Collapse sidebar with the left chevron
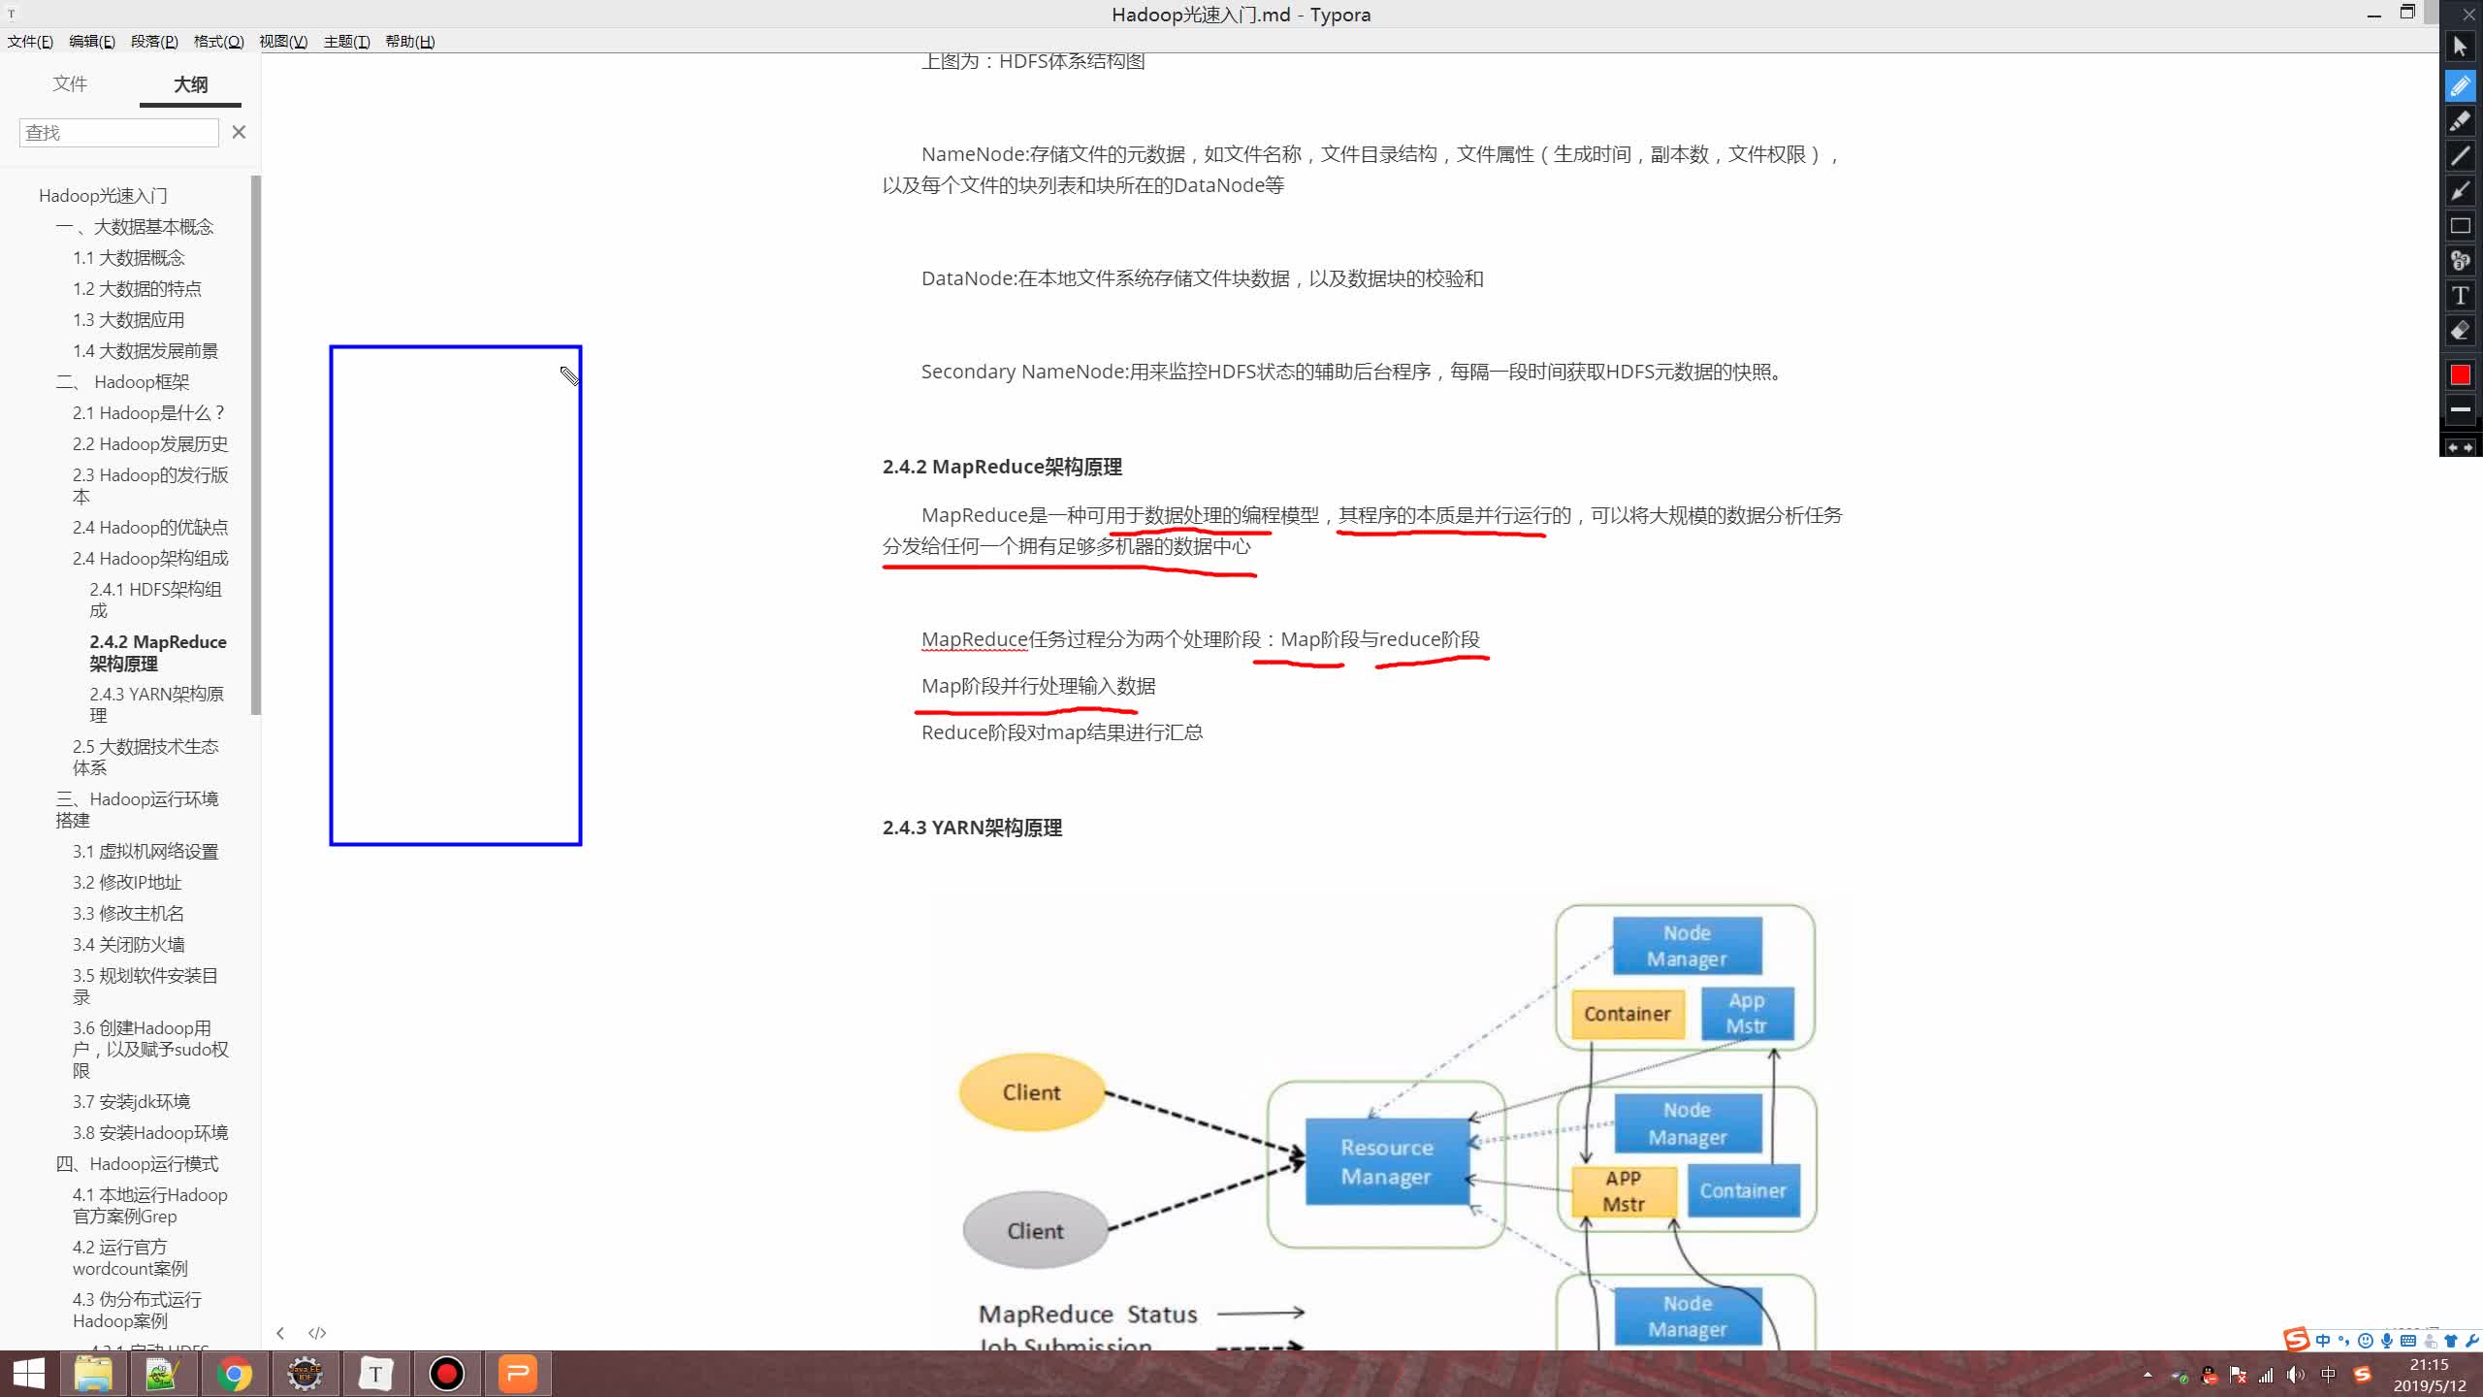2483x1397 pixels. (280, 1333)
